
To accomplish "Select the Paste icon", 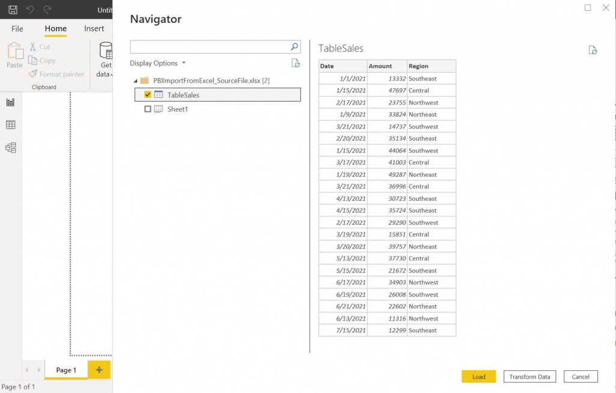I will [x=14, y=54].
